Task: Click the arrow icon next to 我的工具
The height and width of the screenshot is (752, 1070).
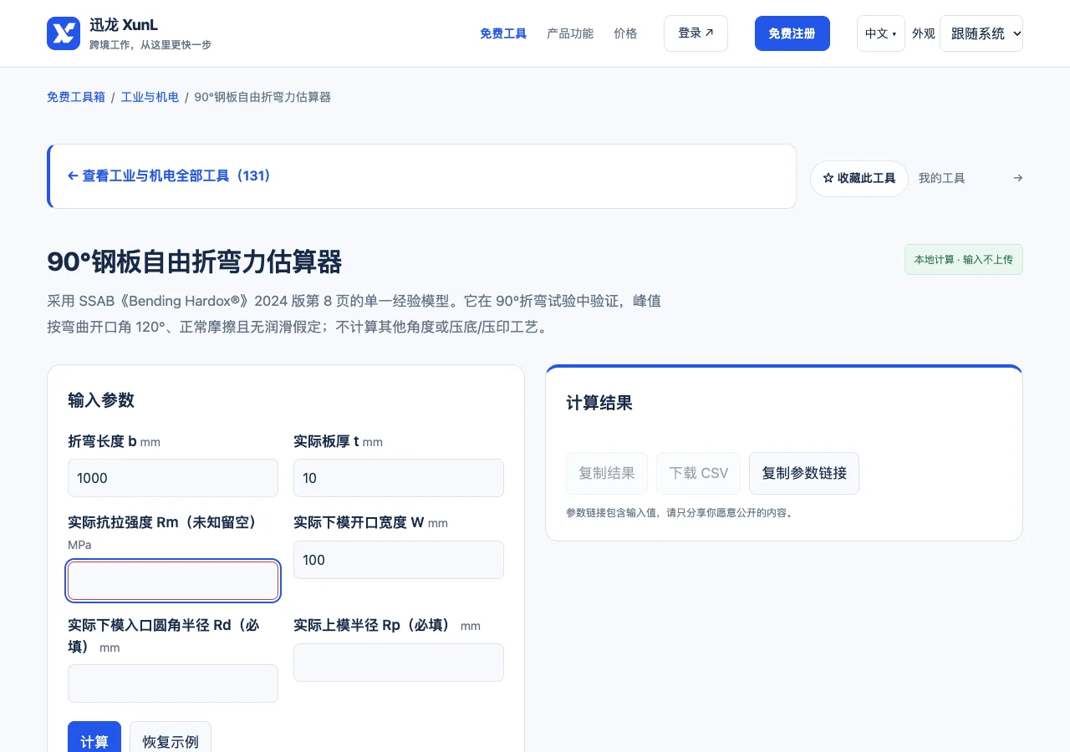Action: (x=1017, y=178)
